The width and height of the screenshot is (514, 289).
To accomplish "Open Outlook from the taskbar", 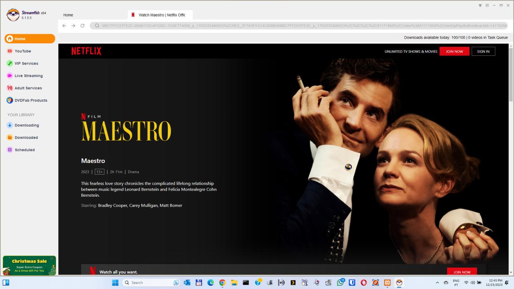I will [x=187, y=283].
